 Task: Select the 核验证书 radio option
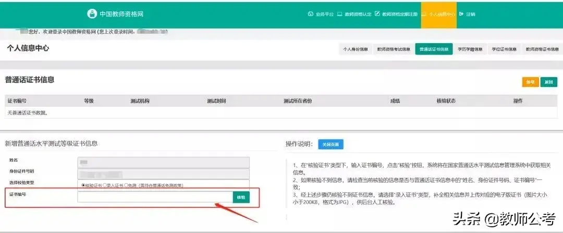pyautogui.click(x=83, y=185)
